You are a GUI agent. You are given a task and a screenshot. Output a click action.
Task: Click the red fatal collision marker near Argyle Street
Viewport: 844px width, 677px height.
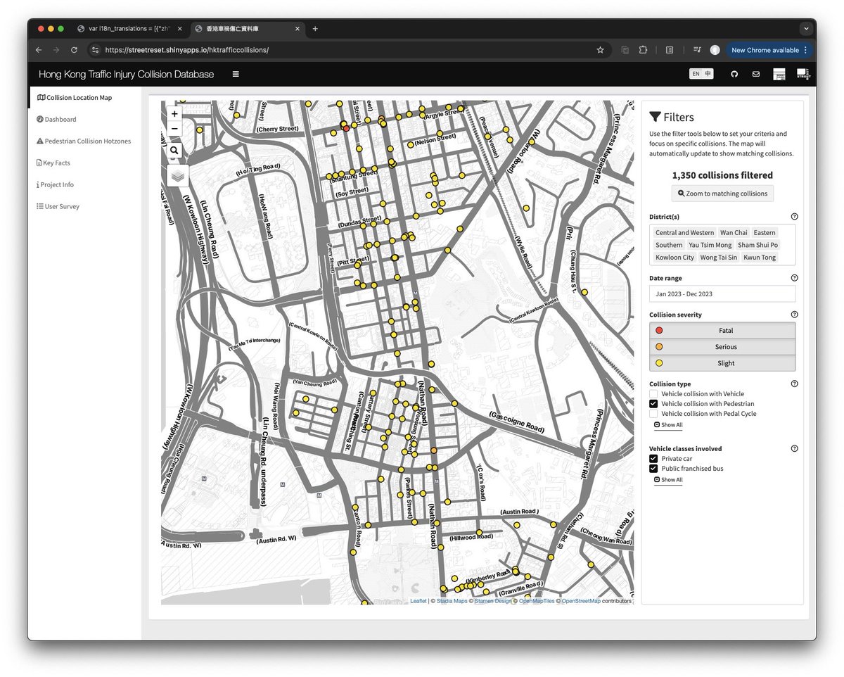tap(346, 128)
